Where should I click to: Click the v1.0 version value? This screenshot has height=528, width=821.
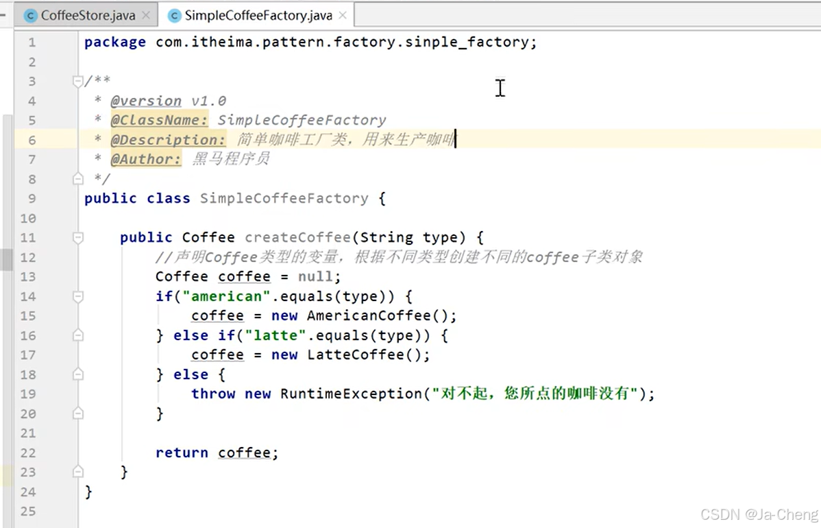(x=208, y=101)
